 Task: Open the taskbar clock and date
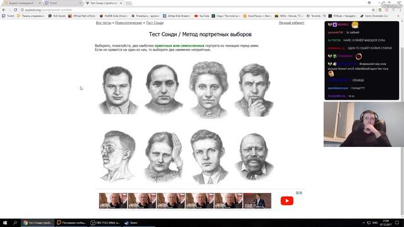pos(386,223)
